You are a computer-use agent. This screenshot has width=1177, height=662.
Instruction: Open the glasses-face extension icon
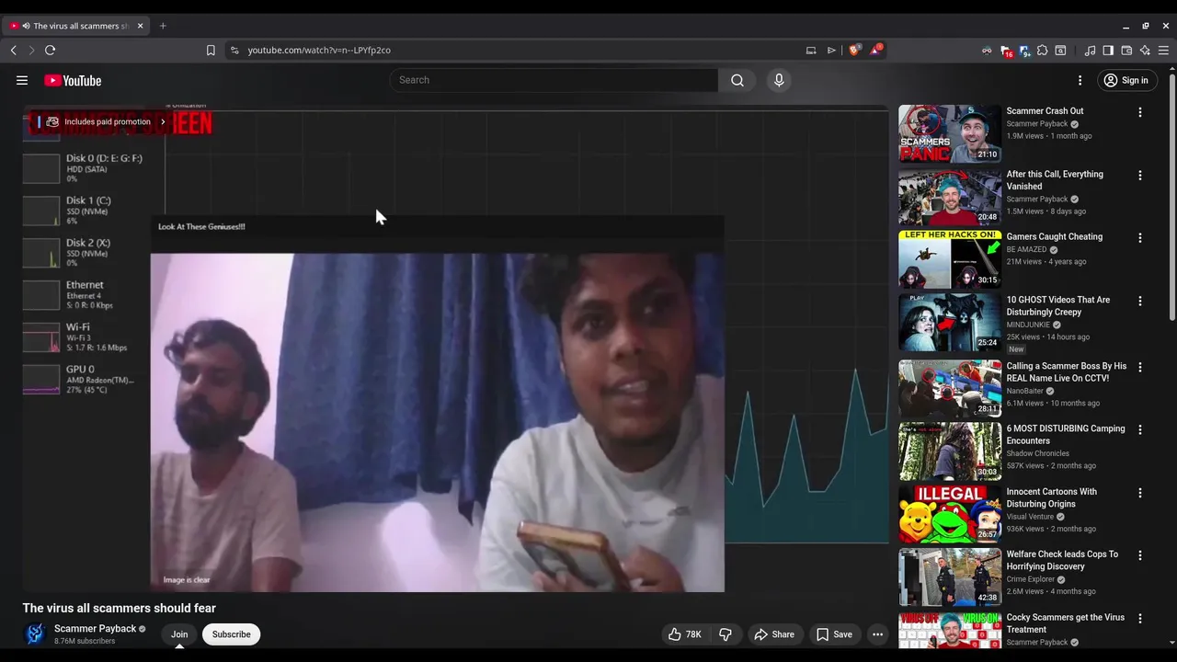pos(987,51)
